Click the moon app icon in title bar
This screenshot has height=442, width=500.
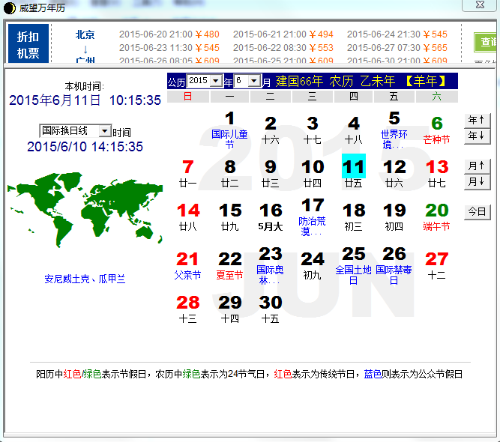click(10, 7)
